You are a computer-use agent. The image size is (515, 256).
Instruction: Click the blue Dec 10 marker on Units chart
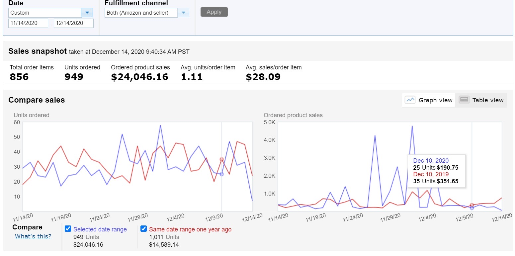221,174
